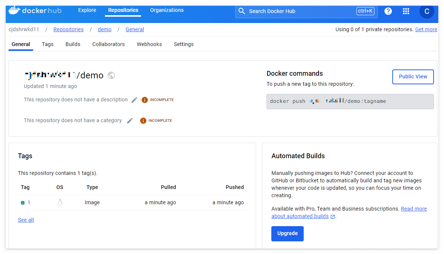This screenshot has width=444, height=254.
Task: Click the Docker commands heading
Action: click(x=295, y=74)
